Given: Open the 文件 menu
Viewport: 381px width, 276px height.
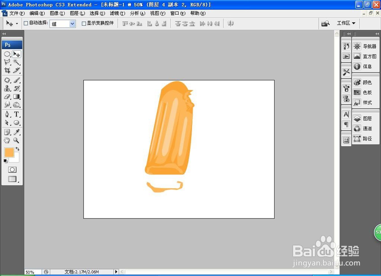Looking at the screenshot, I should coord(17,13).
